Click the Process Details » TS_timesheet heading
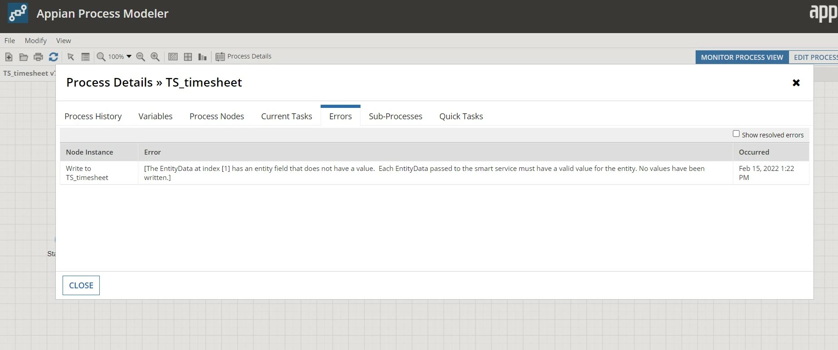 pos(154,83)
